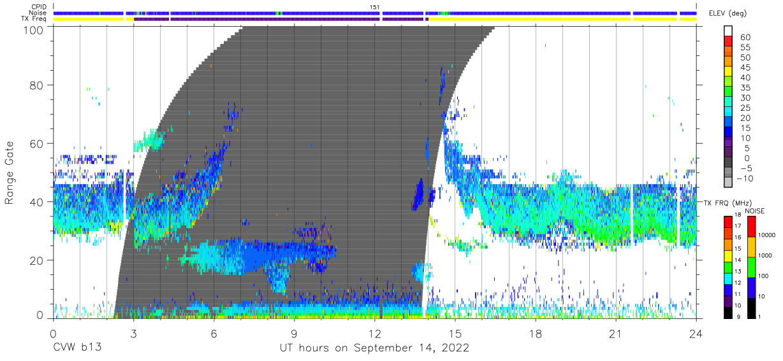Click the '60' label on the ELEV colorbar
Screen dimensions: 783x361
(x=744, y=38)
